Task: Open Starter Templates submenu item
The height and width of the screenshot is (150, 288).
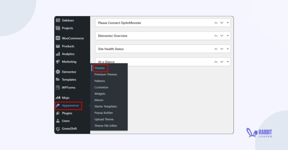Action: click(x=106, y=107)
